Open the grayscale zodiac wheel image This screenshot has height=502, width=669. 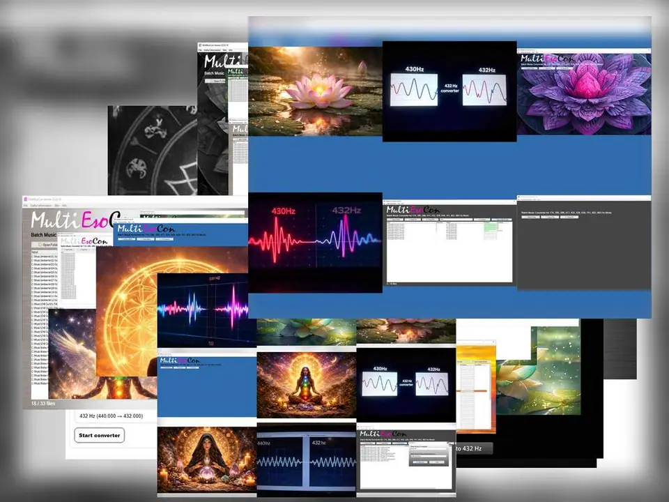pos(152,150)
